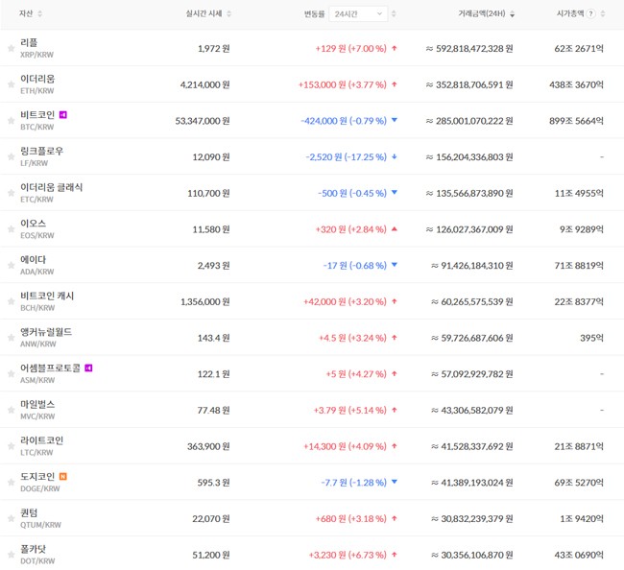The image size is (624, 570).
Task: Click the 71조 8819억 market cap
Action: [x=579, y=266]
